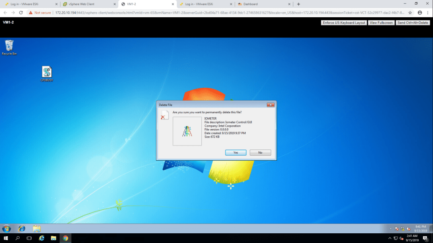Click View Fullscreen button
This screenshot has width=433, height=243.
pyautogui.click(x=381, y=23)
